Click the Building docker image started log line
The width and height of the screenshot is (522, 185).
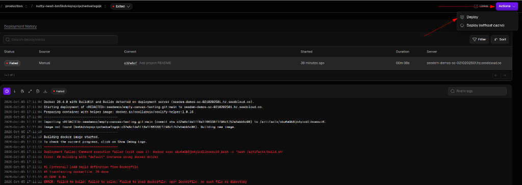pyautogui.click(x=71, y=137)
